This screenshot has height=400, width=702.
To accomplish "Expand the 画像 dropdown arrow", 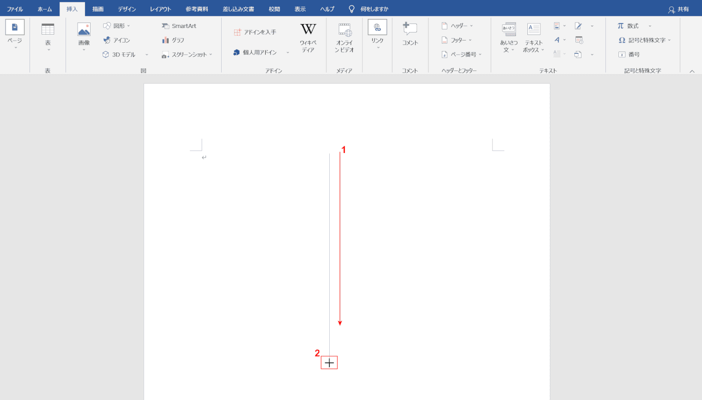I will (x=84, y=49).
